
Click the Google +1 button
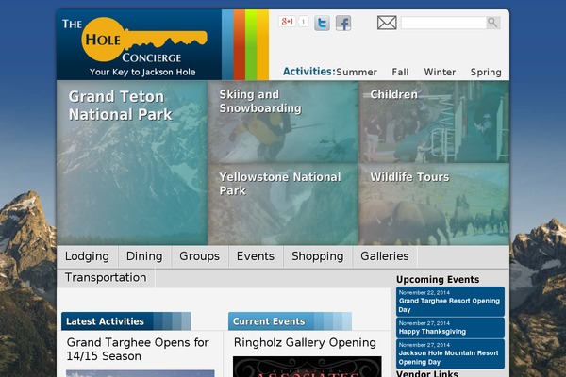coord(288,22)
